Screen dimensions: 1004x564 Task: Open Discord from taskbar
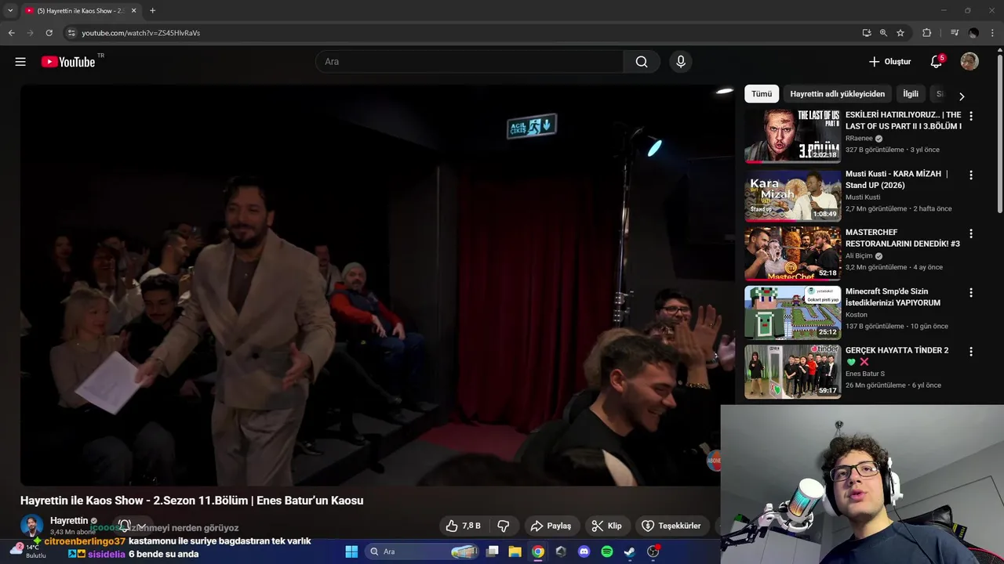click(x=584, y=551)
